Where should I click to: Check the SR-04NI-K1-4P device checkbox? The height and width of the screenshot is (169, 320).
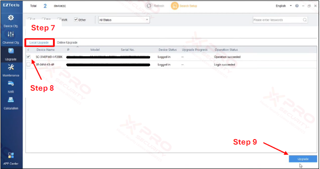(29, 64)
